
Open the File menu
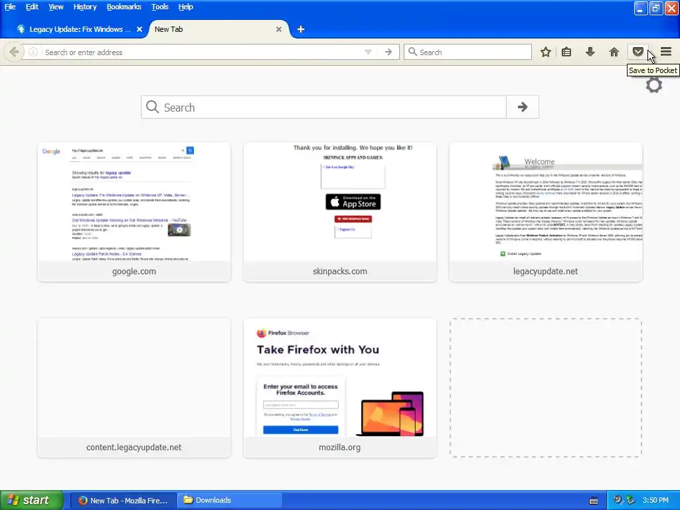[x=10, y=7]
